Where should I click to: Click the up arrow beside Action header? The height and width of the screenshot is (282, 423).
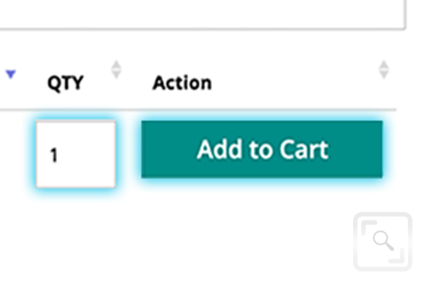(384, 65)
